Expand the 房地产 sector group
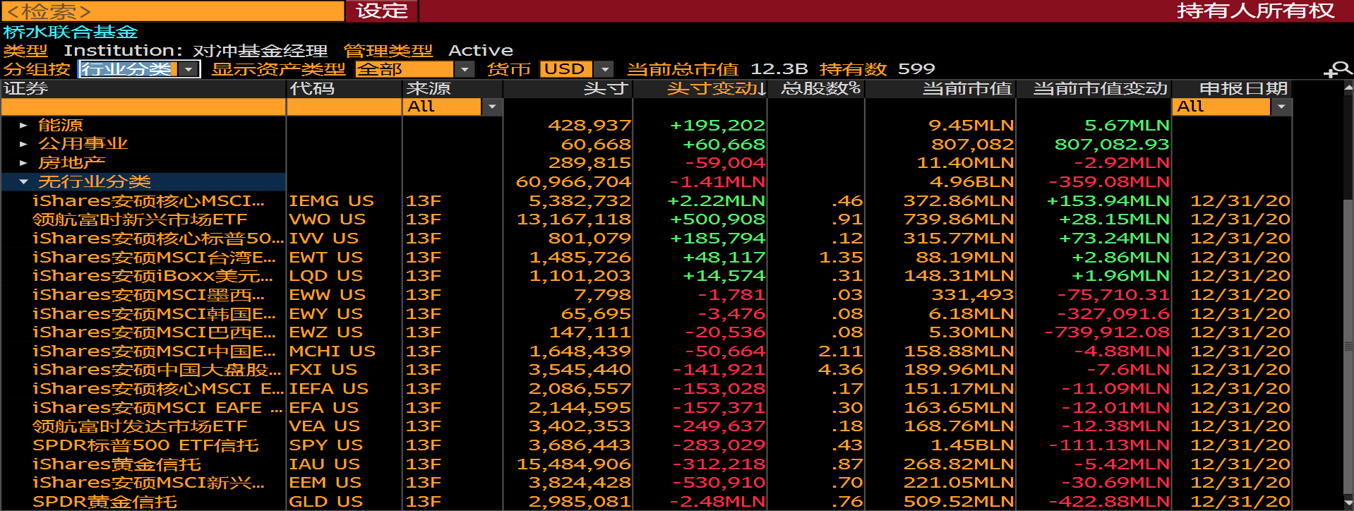1354x511 pixels. pyautogui.click(x=23, y=163)
